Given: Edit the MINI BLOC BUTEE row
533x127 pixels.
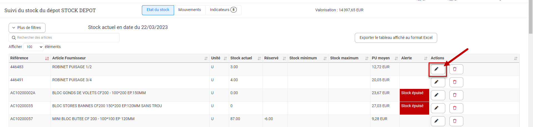Looking at the screenshot, I should pos(438,121).
